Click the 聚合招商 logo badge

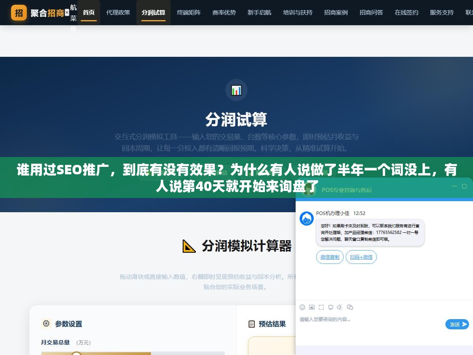19,13
